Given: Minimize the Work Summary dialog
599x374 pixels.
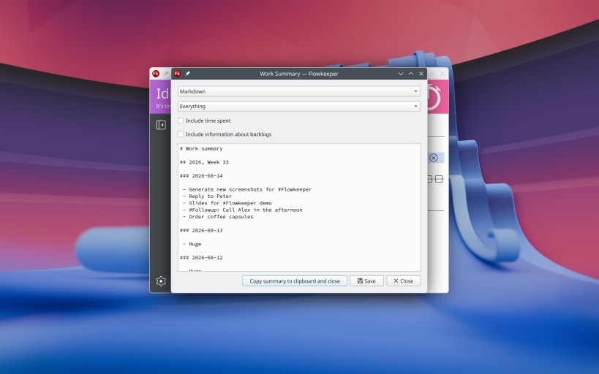Looking at the screenshot, I should pos(400,74).
